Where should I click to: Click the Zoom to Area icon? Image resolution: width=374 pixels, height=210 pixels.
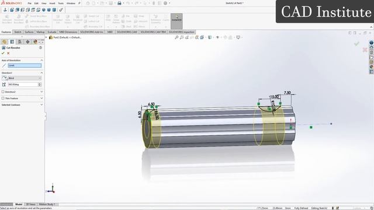coord(182,37)
